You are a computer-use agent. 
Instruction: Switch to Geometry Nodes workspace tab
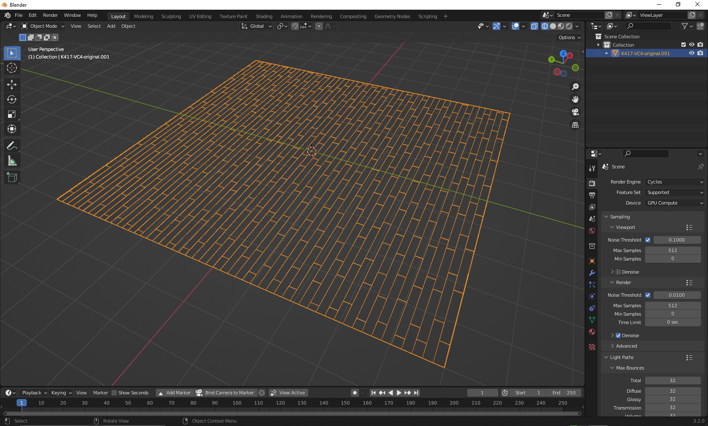tap(392, 16)
